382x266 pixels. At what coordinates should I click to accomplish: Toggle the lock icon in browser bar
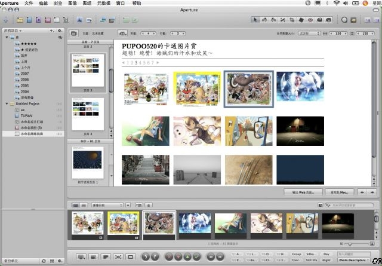click(x=149, y=206)
